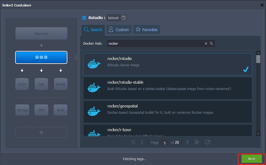The height and width of the screenshot is (165, 266).
Task: Switch to the Custom tab
Action: coord(119,30)
